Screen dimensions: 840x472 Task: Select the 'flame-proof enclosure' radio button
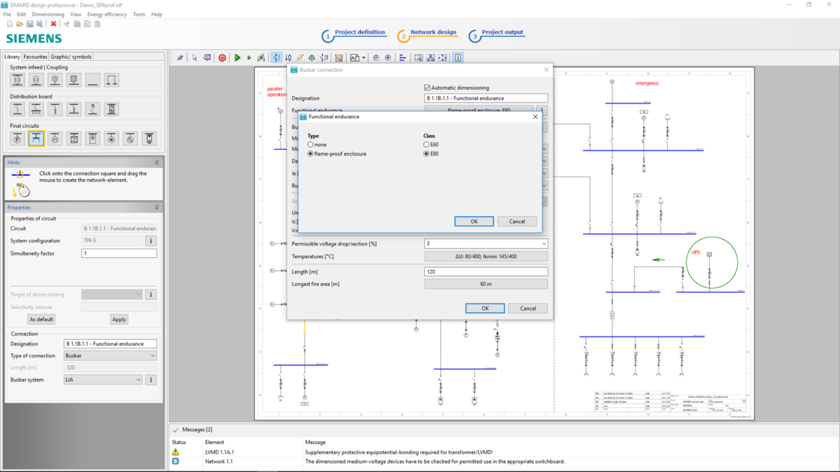[311, 153]
